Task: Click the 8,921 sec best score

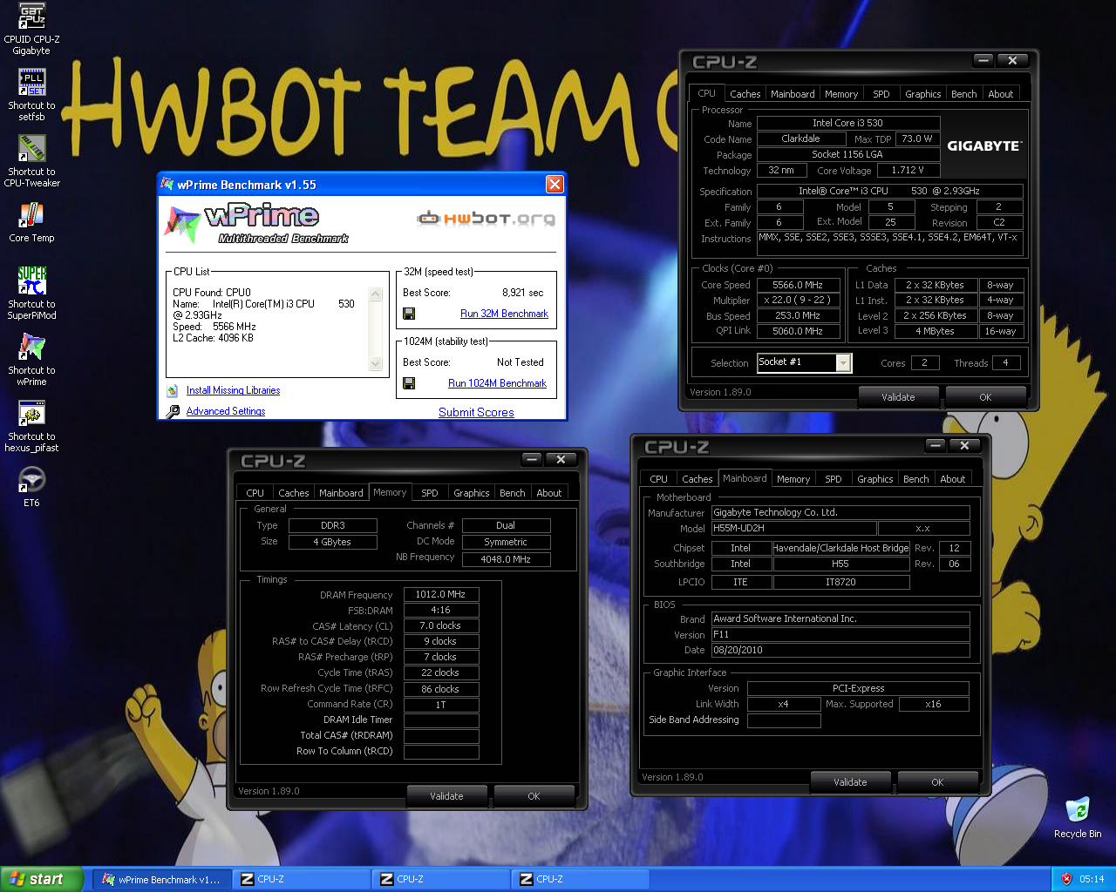Action: (x=522, y=293)
